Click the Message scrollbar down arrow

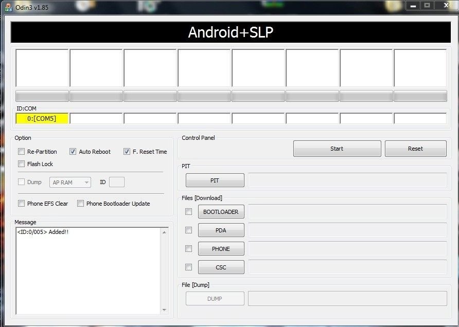pyautogui.click(x=164, y=310)
